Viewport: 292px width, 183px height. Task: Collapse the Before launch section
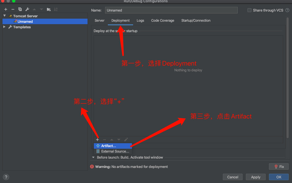tap(93, 157)
